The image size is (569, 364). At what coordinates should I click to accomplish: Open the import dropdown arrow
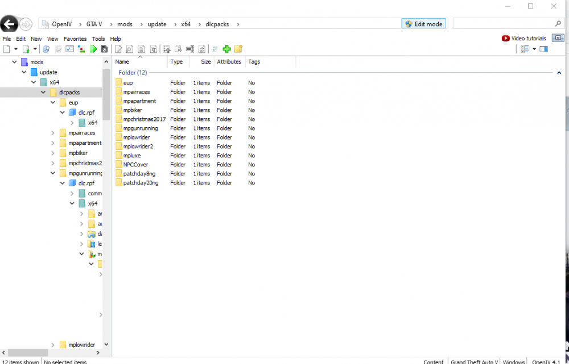pos(35,49)
